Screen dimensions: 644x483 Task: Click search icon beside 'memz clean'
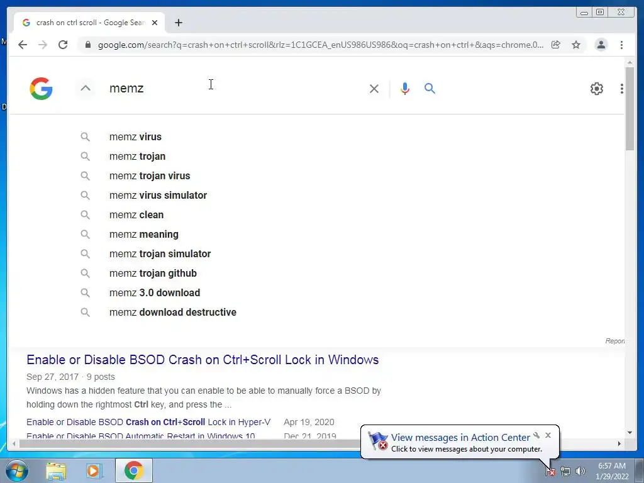(85, 215)
